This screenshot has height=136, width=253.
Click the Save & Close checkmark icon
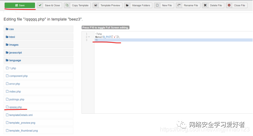click(40, 5)
